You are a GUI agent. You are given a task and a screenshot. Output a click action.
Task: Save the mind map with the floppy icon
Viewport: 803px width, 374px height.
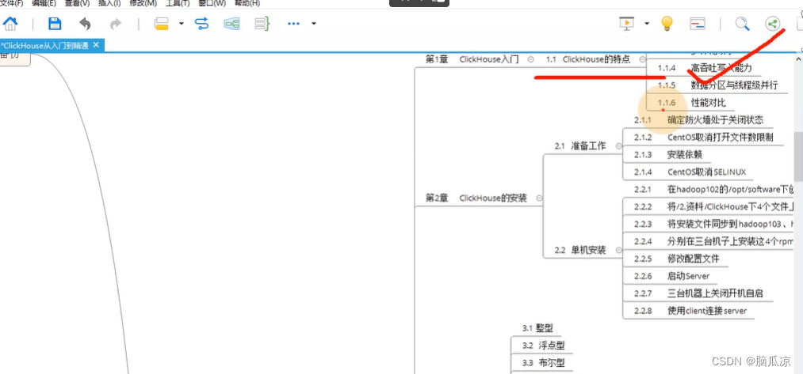[54, 24]
